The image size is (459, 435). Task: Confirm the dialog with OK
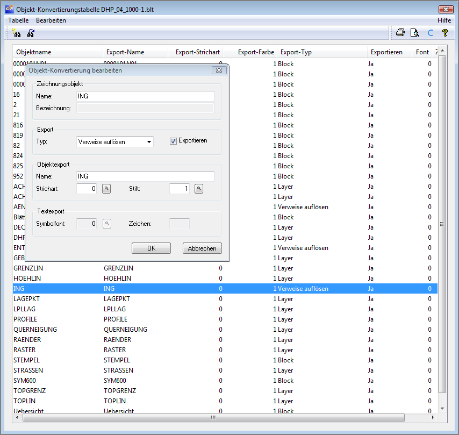(x=151, y=248)
